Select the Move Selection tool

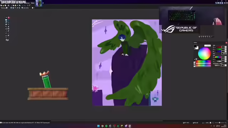point(9,22)
